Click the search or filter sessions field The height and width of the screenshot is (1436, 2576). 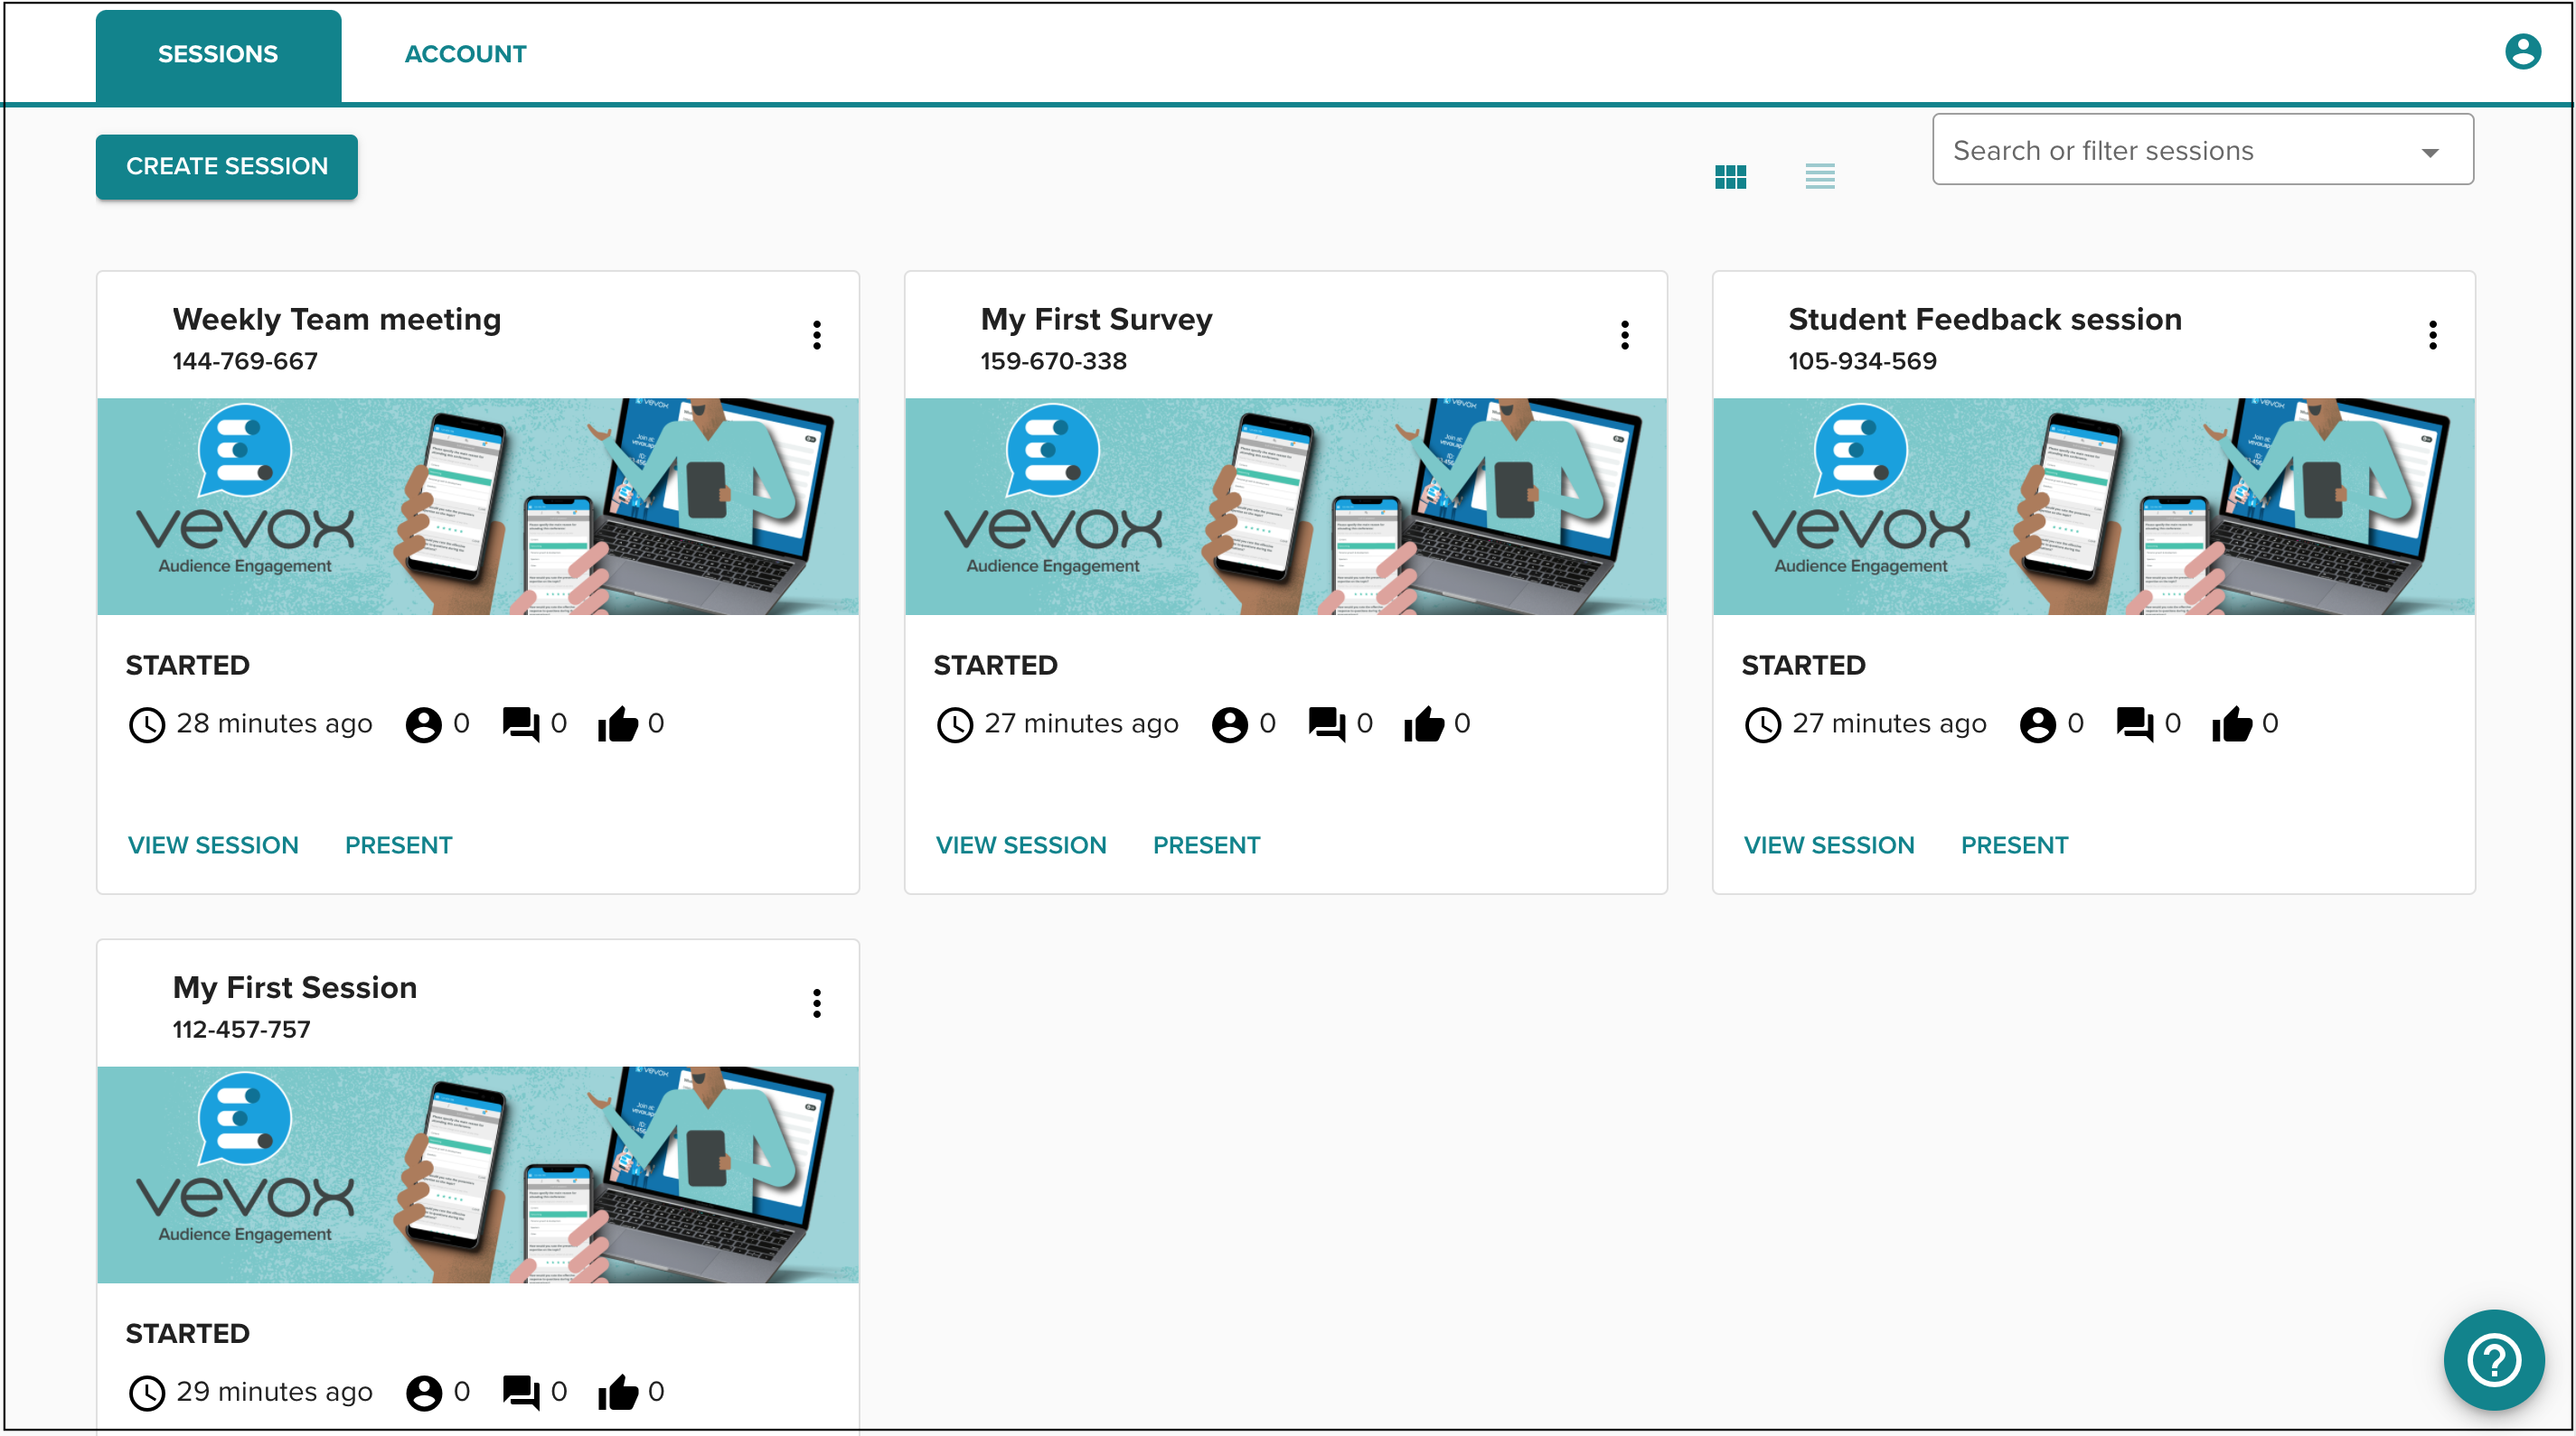pos(2150,150)
